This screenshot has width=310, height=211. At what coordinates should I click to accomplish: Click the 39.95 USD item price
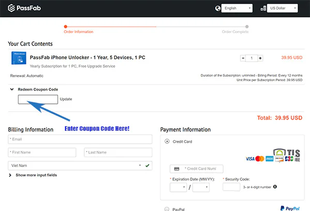(292, 57)
